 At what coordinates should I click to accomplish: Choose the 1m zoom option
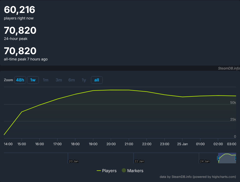(x=46, y=80)
